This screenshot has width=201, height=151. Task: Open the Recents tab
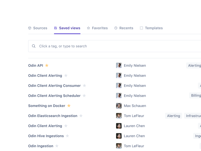click(x=124, y=28)
